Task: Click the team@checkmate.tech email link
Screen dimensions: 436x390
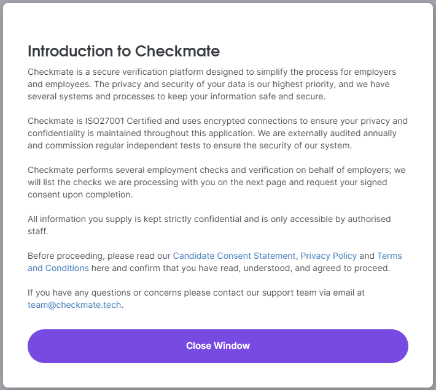Action: point(74,305)
